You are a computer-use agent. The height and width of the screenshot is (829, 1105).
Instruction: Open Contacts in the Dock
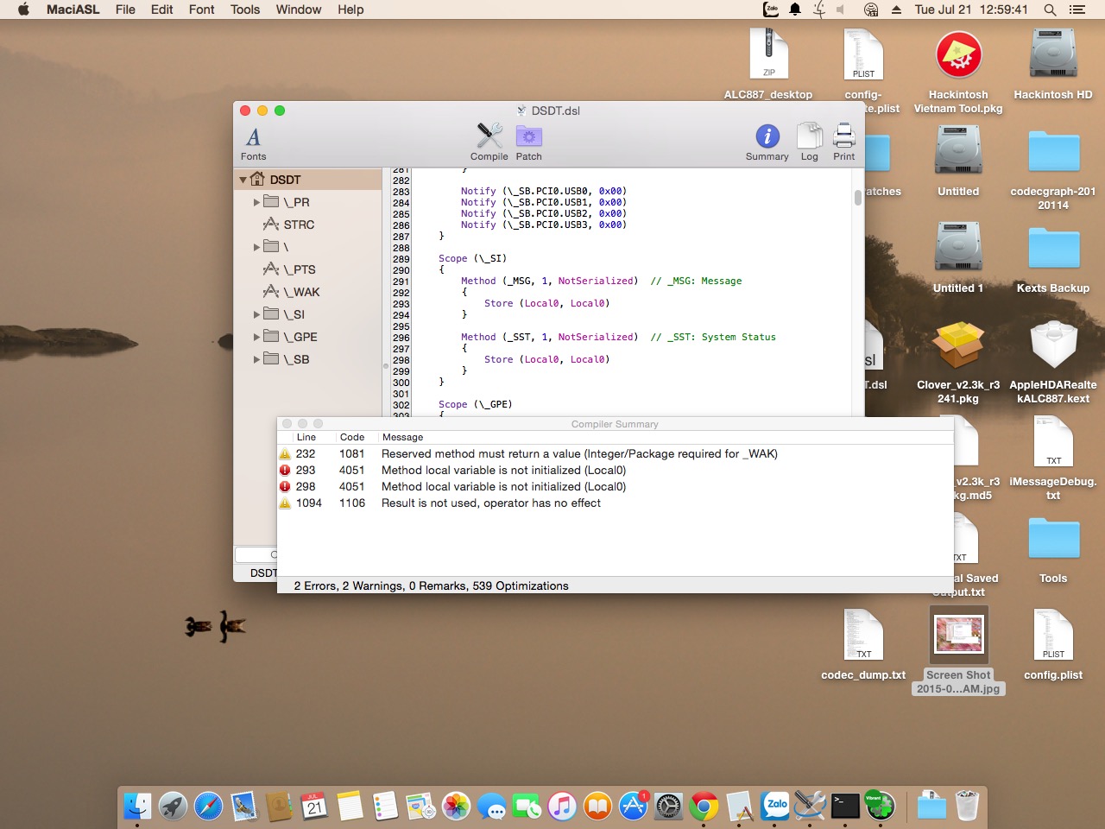tap(279, 807)
